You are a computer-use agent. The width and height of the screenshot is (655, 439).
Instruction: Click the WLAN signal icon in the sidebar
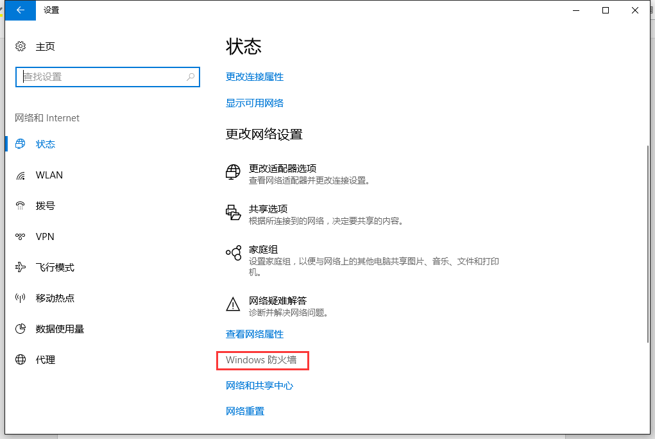21,175
